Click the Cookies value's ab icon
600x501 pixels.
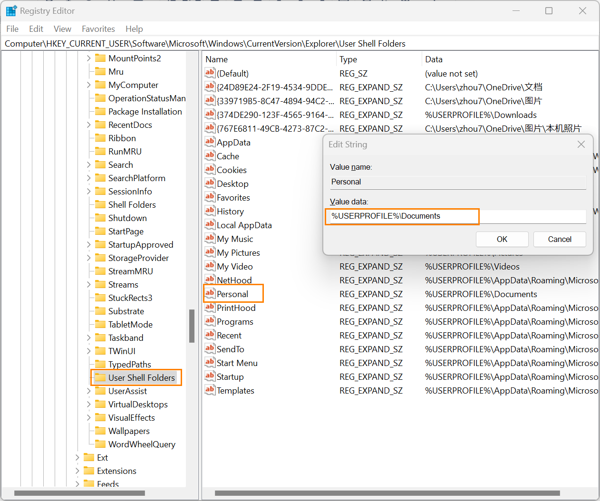[210, 169]
